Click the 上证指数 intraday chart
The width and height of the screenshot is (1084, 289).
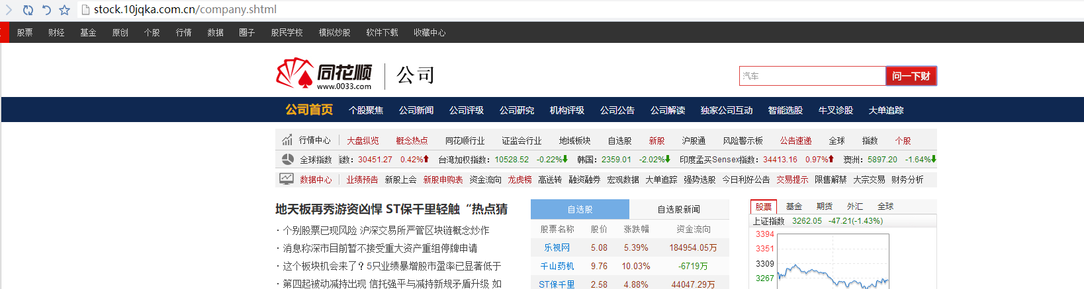click(x=833, y=261)
